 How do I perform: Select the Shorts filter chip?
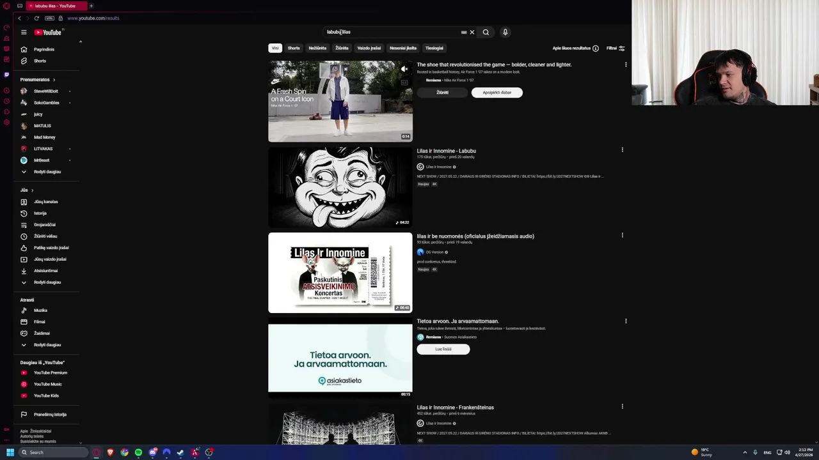(x=294, y=48)
